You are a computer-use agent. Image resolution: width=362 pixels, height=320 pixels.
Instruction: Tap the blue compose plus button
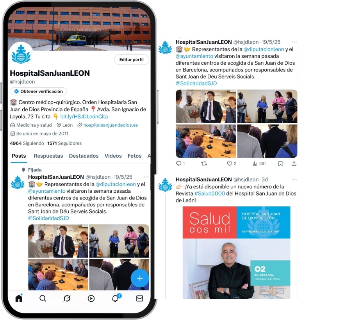click(x=140, y=278)
